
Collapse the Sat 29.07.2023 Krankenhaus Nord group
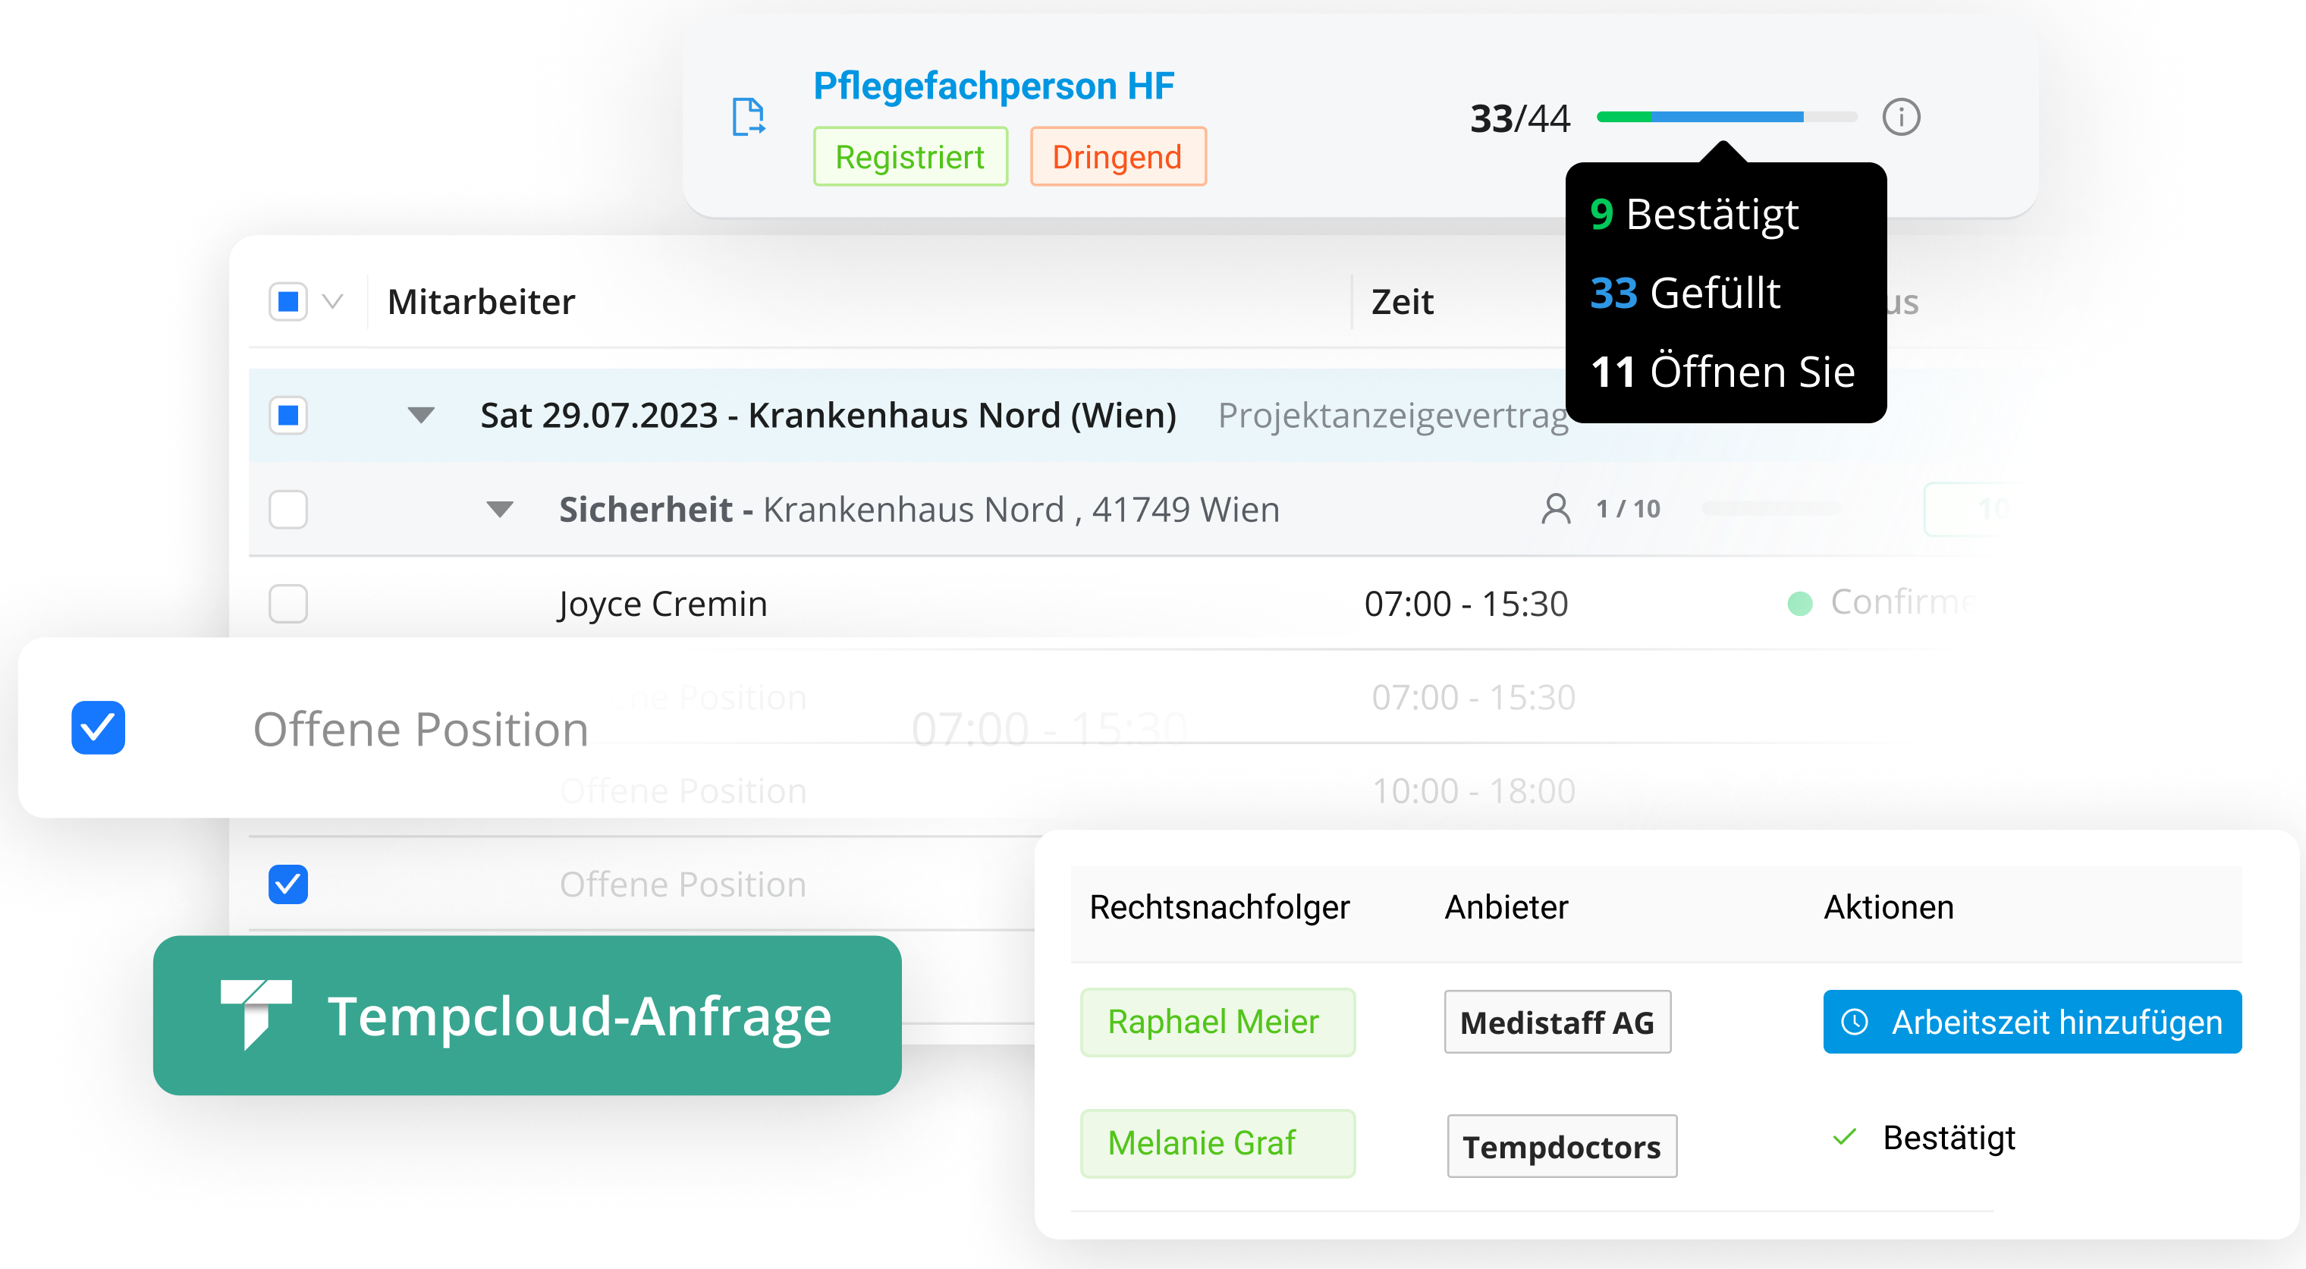421,415
